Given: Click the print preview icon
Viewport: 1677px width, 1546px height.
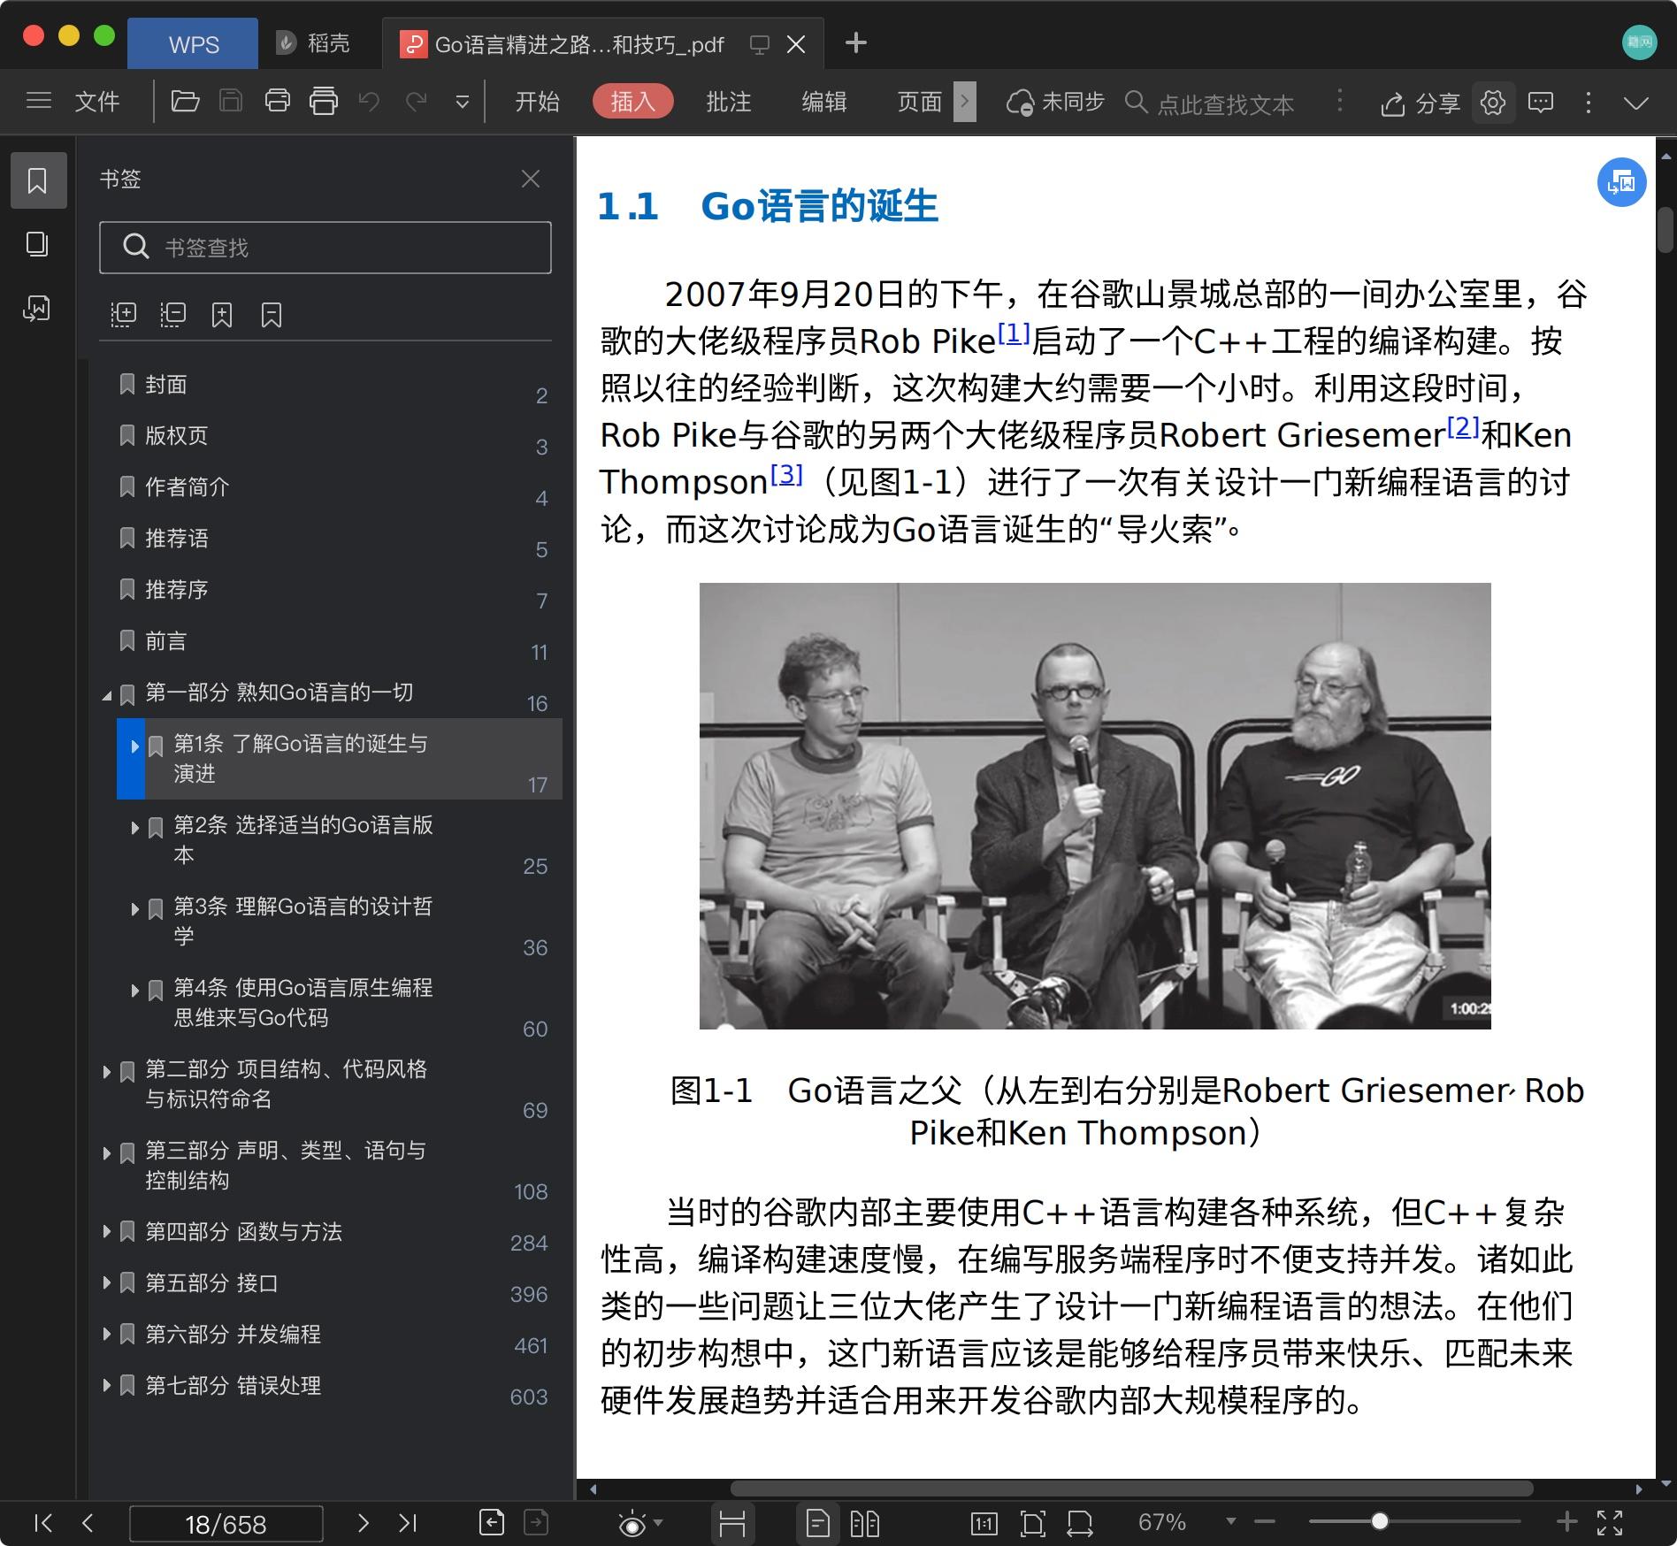Looking at the screenshot, I should pyautogui.click(x=323, y=102).
